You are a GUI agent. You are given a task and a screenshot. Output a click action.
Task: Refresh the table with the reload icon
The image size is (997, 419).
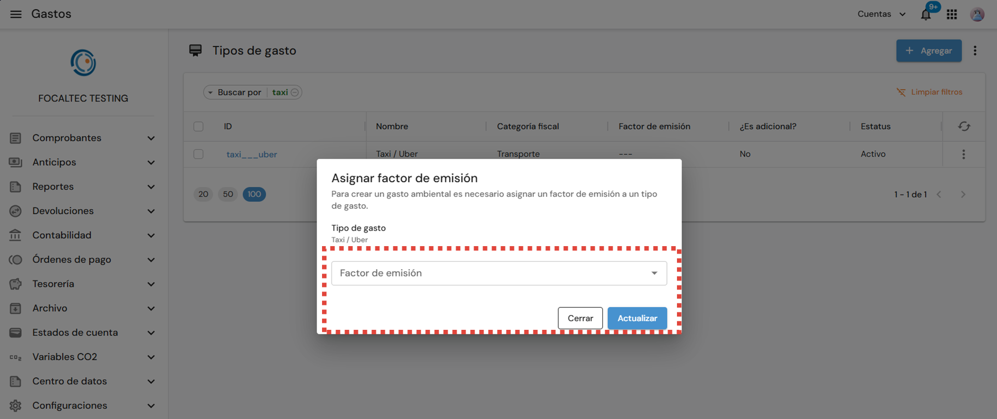pyautogui.click(x=964, y=127)
